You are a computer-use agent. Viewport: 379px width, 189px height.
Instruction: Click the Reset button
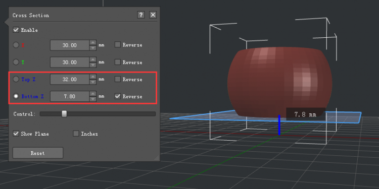tap(38, 153)
